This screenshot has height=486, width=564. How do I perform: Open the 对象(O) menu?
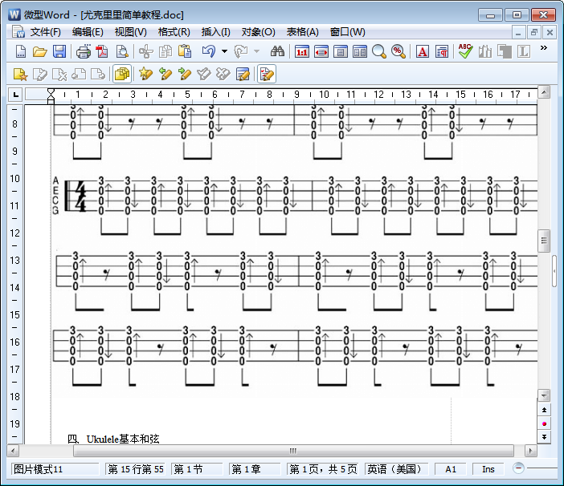pyautogui.click(x=258, y=32)
